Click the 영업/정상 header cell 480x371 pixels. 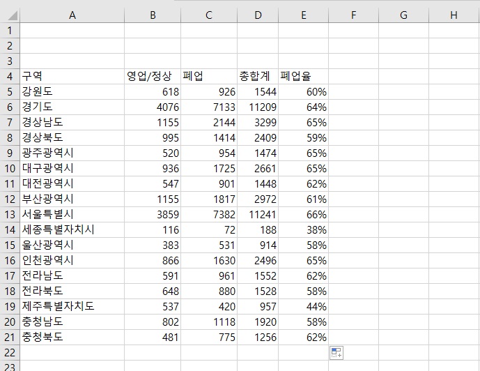tap(153, 77)
